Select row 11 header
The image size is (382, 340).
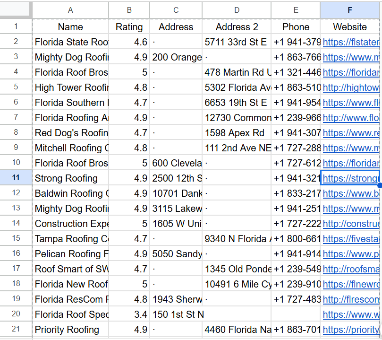(x=16, y=178)
